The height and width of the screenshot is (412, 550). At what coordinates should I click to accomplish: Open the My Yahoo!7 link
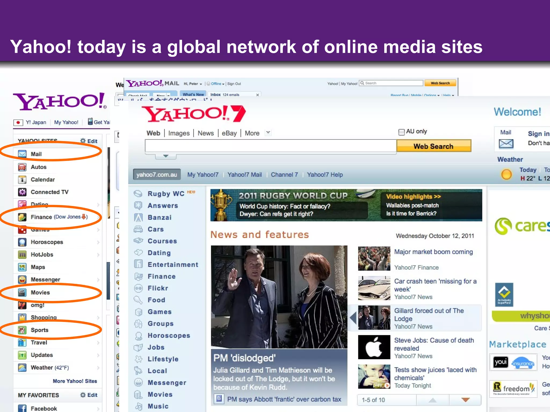[203, 175]
